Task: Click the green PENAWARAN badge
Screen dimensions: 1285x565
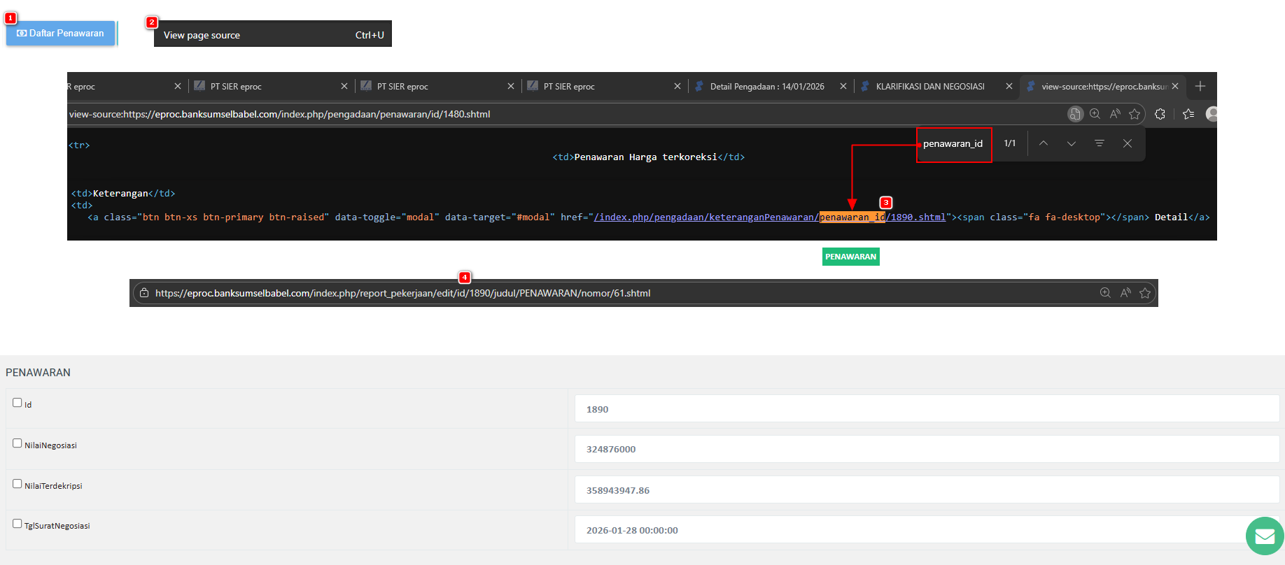Action: tap(850, 257)
